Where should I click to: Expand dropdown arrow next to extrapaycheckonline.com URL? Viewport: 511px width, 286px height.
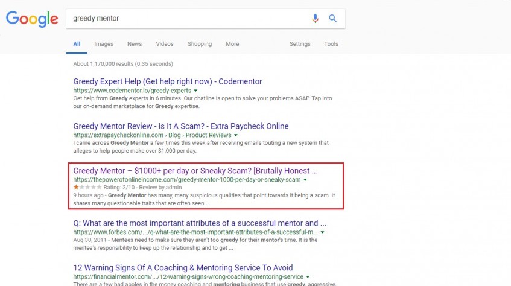coord(236,135)
